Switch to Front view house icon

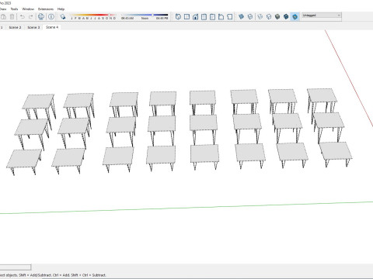point(195,17)
